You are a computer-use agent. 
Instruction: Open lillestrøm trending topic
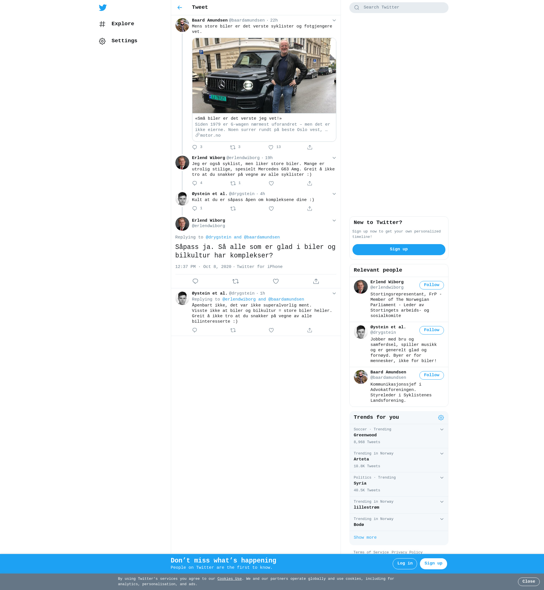click(399, 505)
